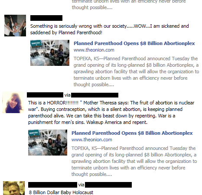This screenshot has width=202, height=195.
Task: Open the second Abortionplex article thumbnail image
Action: click(x=48, y=143)
